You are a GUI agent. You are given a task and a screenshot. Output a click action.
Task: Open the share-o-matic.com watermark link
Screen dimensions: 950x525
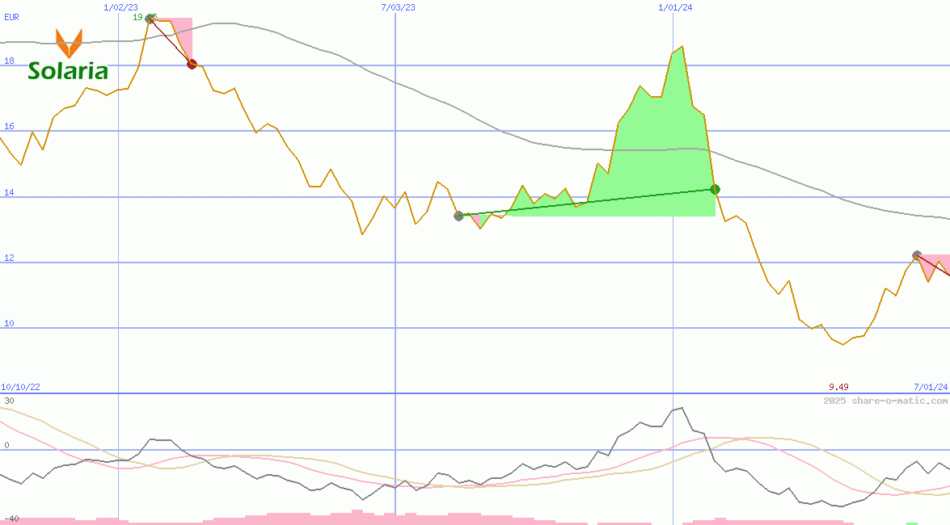(885, 401)
